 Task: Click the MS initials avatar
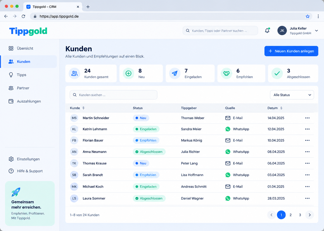click(74, 118)
